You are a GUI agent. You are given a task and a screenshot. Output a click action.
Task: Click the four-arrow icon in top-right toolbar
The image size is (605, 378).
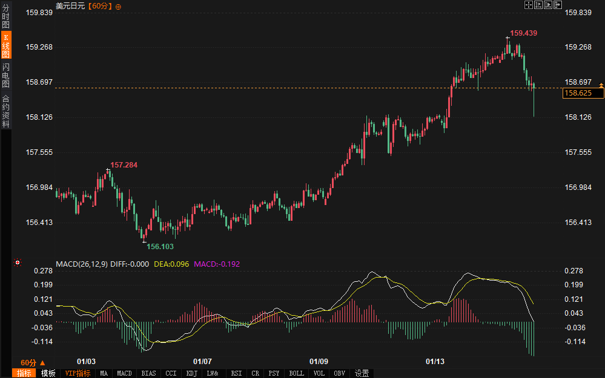(x=528, y=5)
